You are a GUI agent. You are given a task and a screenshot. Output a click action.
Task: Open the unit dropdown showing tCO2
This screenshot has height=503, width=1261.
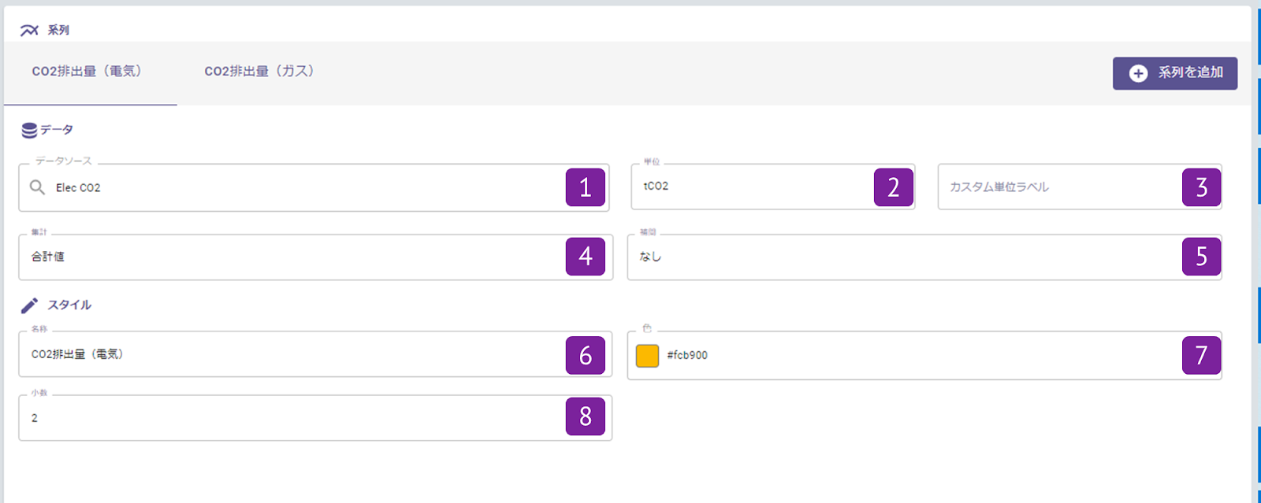point(749,187)
